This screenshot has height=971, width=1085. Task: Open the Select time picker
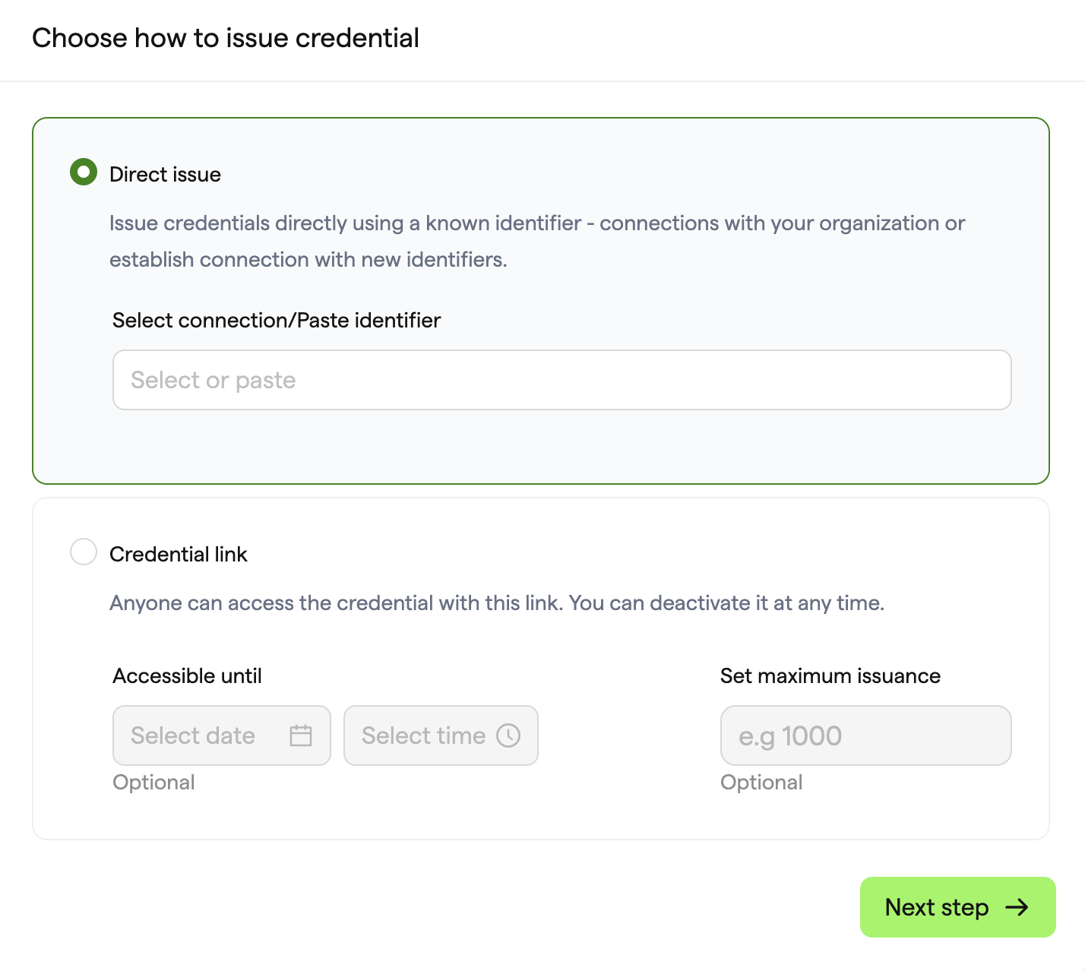441,735
